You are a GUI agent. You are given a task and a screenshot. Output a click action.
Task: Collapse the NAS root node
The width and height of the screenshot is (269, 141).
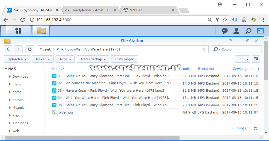pyautogui.click(x=6, y=69)
